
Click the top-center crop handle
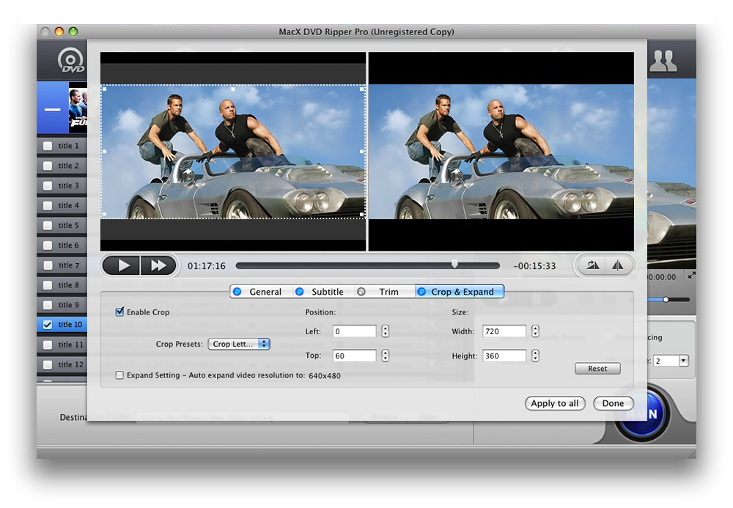233,88
